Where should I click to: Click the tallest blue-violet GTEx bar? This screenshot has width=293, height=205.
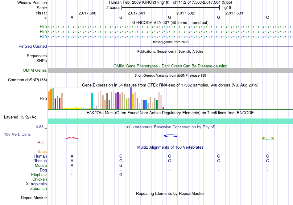131,98
